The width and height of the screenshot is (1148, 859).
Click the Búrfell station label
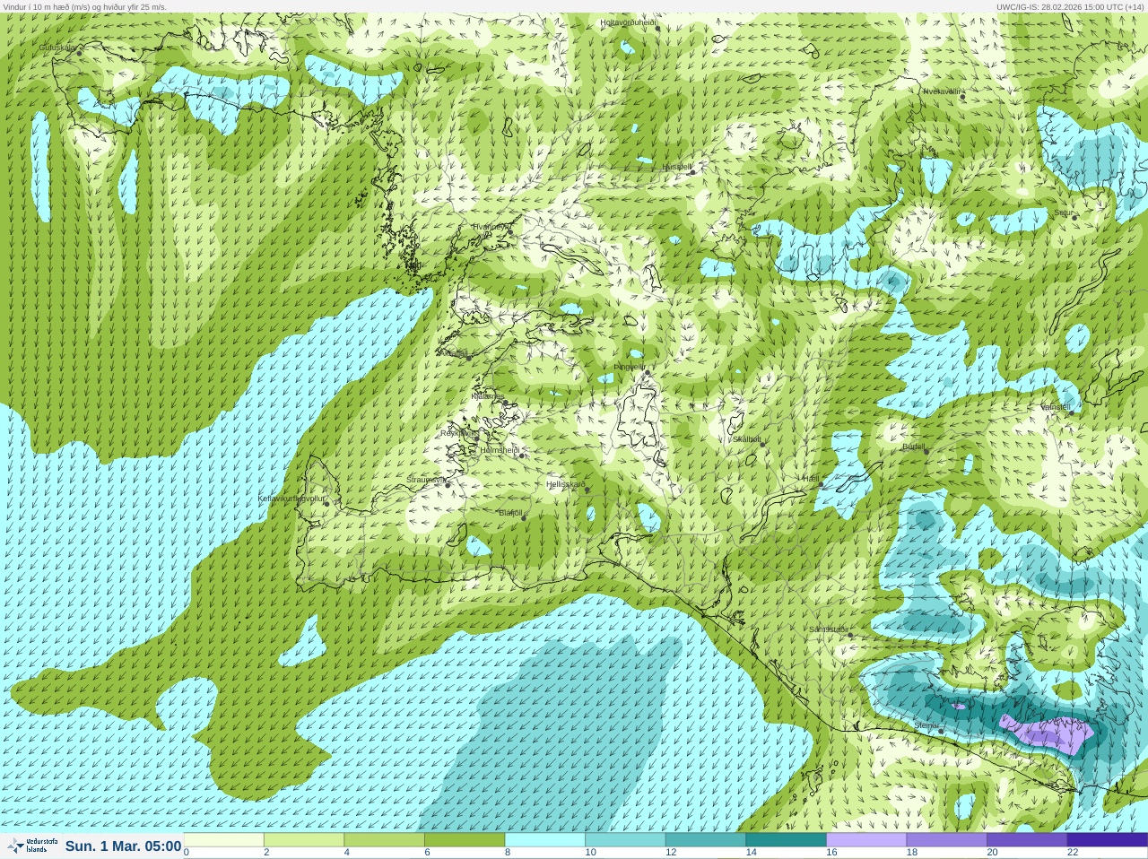(x=913, y=446)
